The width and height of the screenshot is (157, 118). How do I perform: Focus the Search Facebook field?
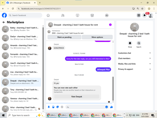tap(25, 15)
